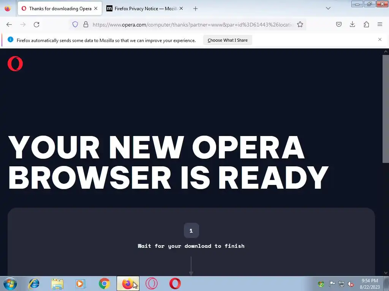389x291 pixels.
Task: Launch Internet Explorer from taskbar
Action: click(34, 283)
